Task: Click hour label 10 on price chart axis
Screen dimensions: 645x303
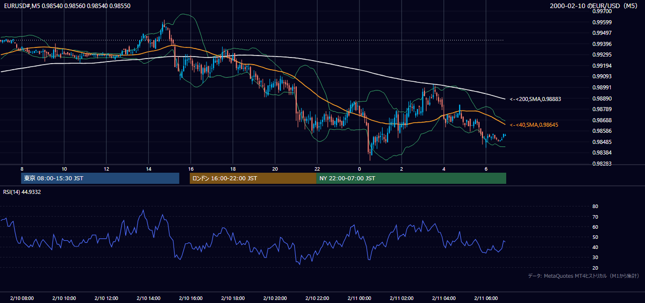Action: coord(64,169)
